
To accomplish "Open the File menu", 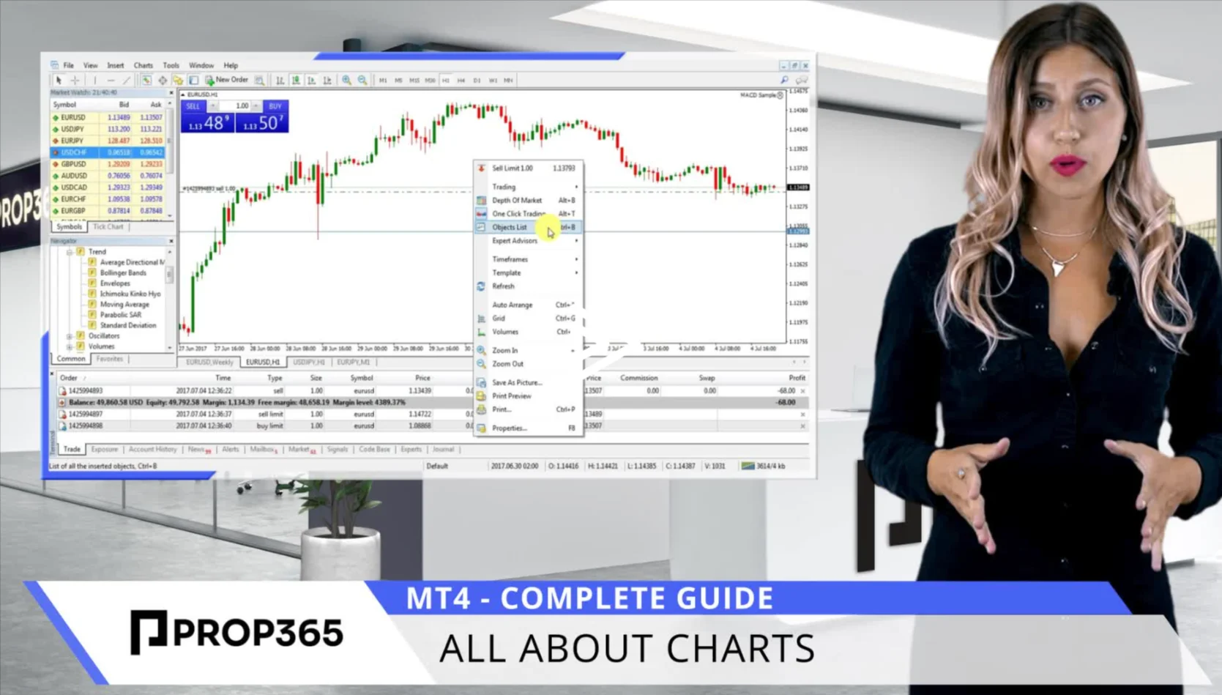I will [x=68, y=65].
